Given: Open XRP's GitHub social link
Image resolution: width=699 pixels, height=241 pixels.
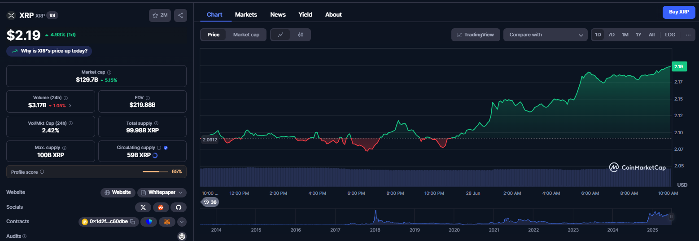Looking at the screenshot, I should tap(178, 207).
